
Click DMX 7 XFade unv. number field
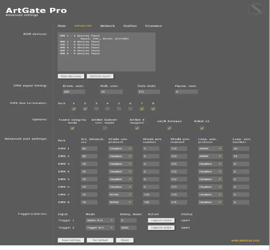[151, 194]
